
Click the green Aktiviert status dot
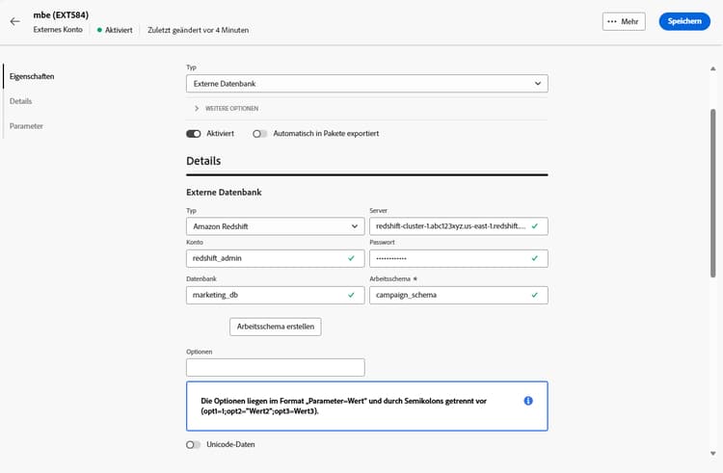point(99,30)
